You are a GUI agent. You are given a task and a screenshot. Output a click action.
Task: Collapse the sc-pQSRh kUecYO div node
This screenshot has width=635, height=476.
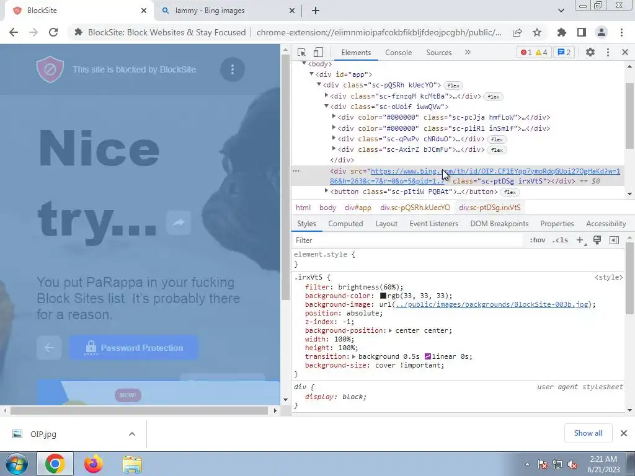(319, 84)
